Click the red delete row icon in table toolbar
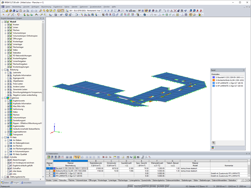This screenshot has width=251, height=188. coord(103,157)
